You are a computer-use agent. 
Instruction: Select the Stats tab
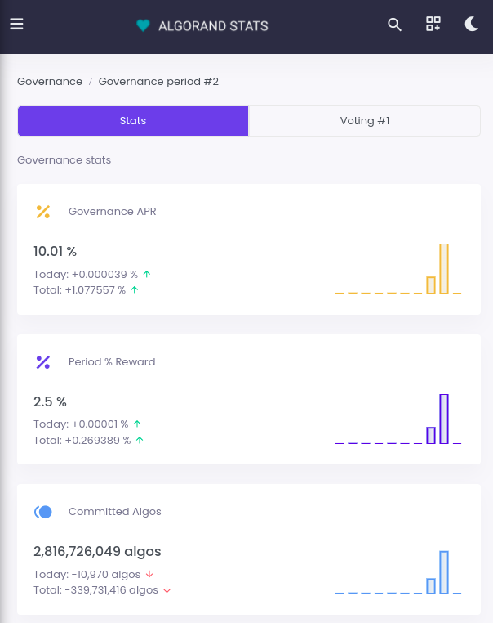click(x=133, y=121)
